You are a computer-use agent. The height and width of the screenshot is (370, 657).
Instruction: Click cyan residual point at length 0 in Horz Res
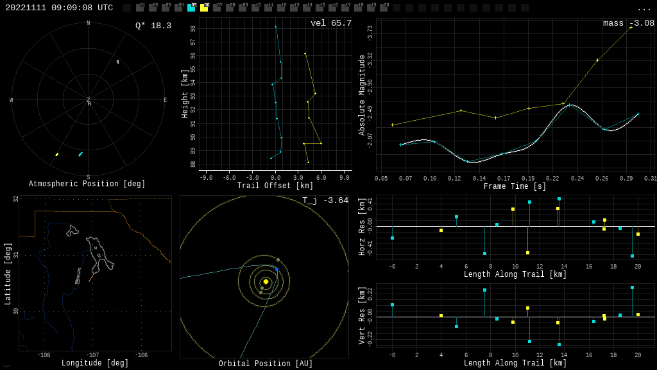[x=393, y=238]
